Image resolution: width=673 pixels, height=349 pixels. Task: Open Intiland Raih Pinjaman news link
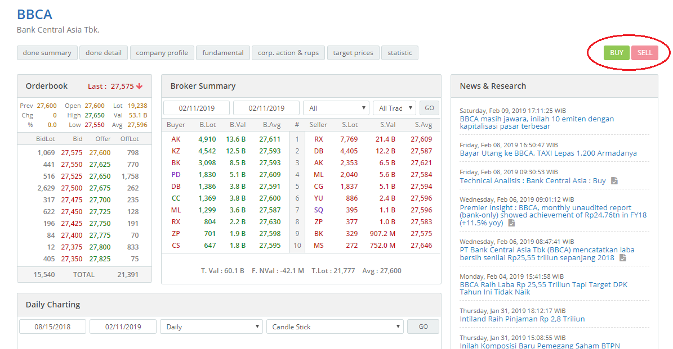pos(522,319)
